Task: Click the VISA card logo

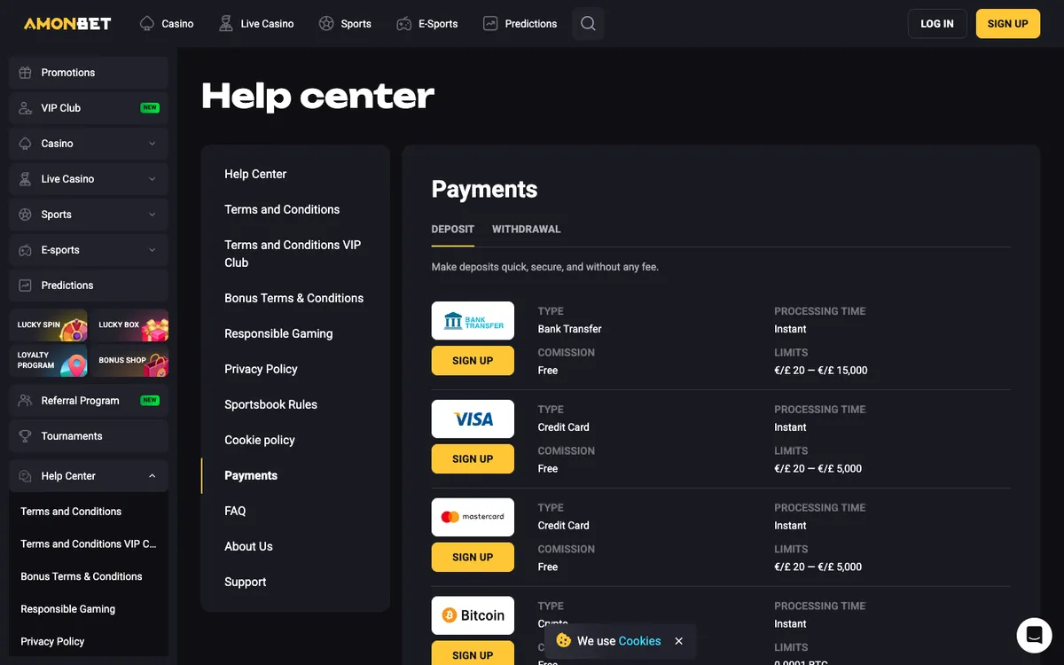Action: pyautogui.click(x=473, y=419)
